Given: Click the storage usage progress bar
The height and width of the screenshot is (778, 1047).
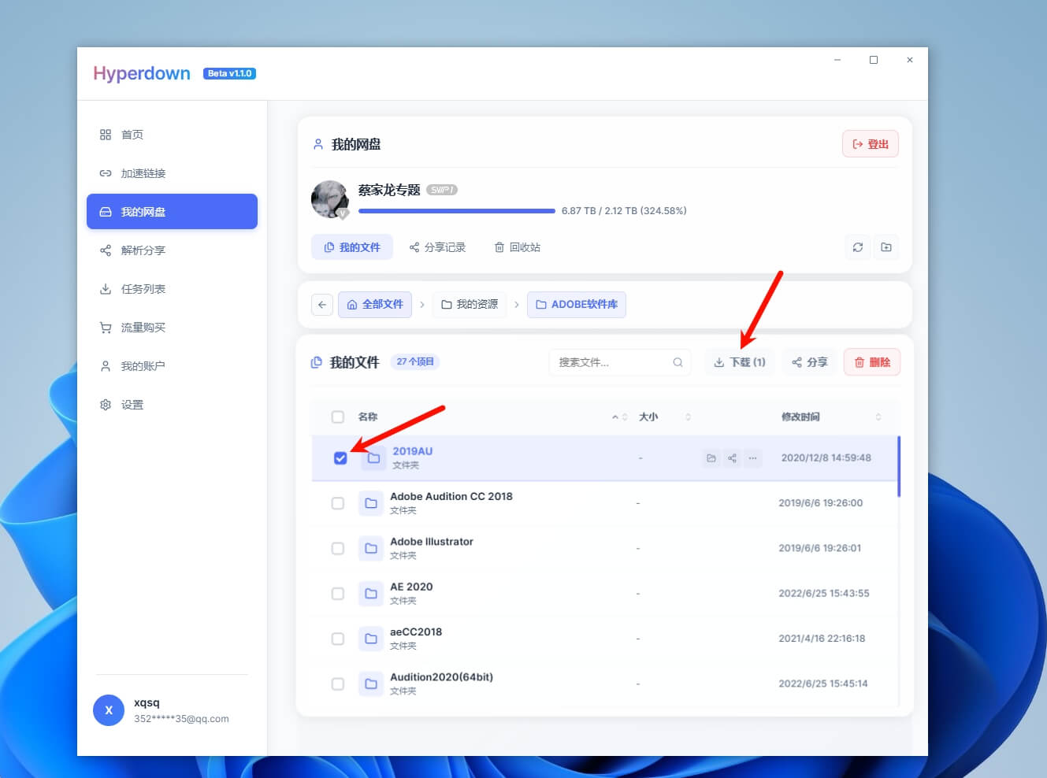Looking at the screenshot, I should pos(455,210).
